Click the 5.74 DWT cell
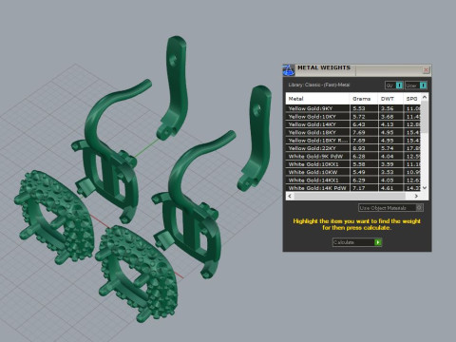This screenshot has height=342, width=456. tap(390, 148)
